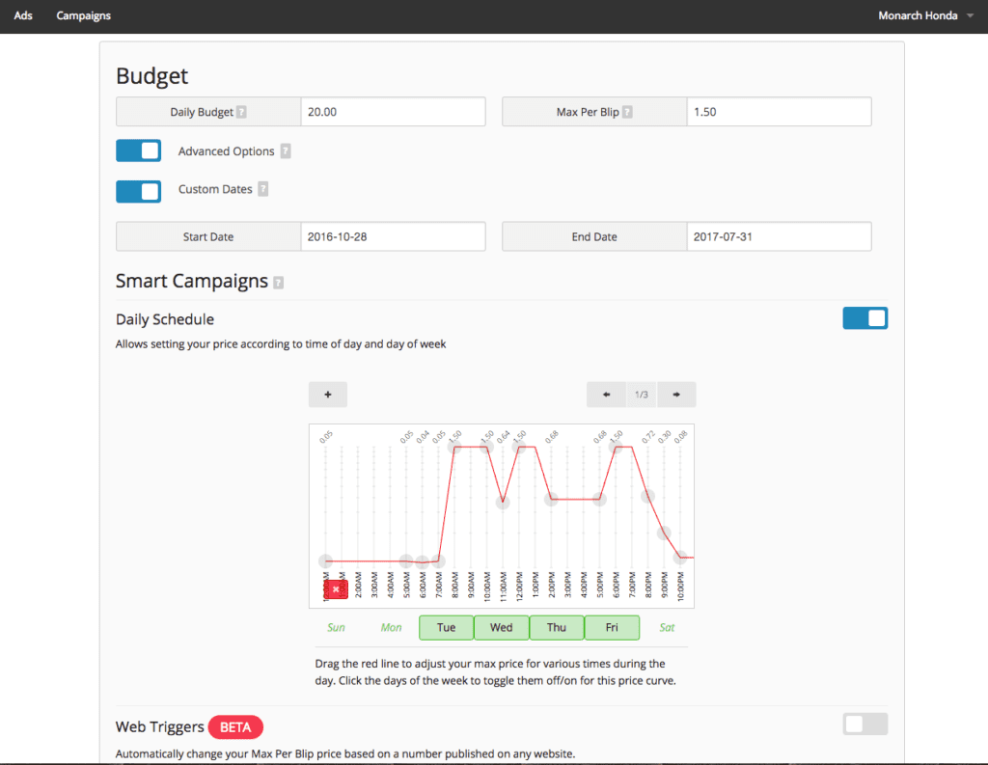Screen dimensions: 988x765
Task: Toggle the Tue day button
Action: tap(446, 627)
